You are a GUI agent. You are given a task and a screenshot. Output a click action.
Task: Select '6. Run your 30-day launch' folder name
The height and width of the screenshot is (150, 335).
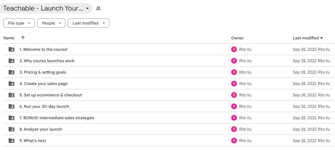(44, 106)
